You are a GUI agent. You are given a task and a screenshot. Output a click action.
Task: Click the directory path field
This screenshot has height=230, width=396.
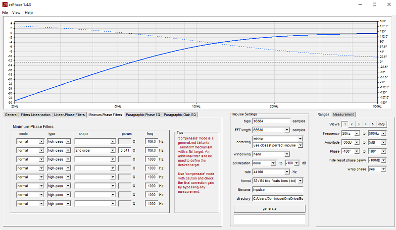(278, 199)
